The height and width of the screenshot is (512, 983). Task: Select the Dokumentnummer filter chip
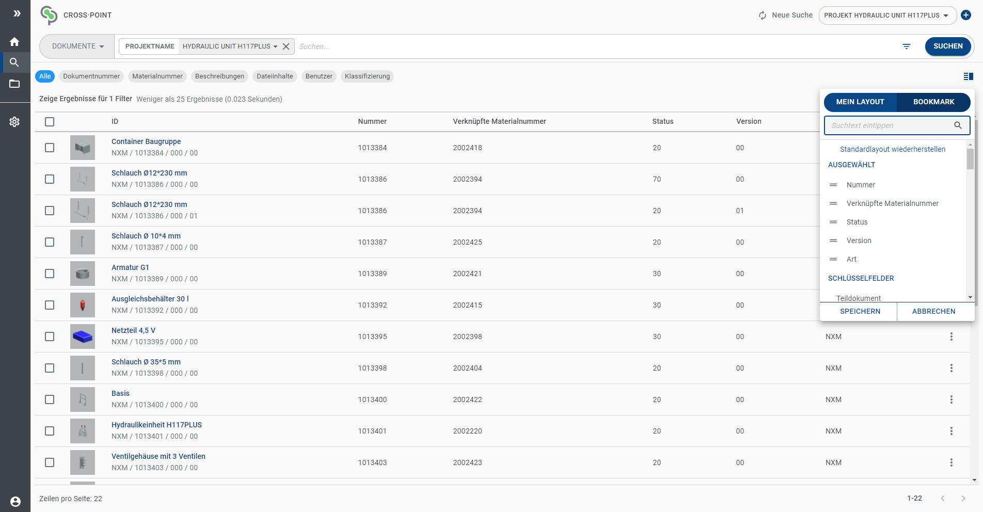point(91,76)
